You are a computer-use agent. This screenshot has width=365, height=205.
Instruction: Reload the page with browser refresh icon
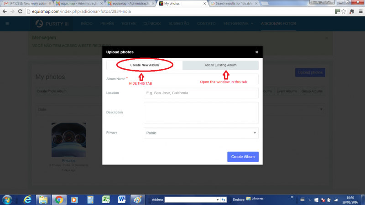click(21, 11)
